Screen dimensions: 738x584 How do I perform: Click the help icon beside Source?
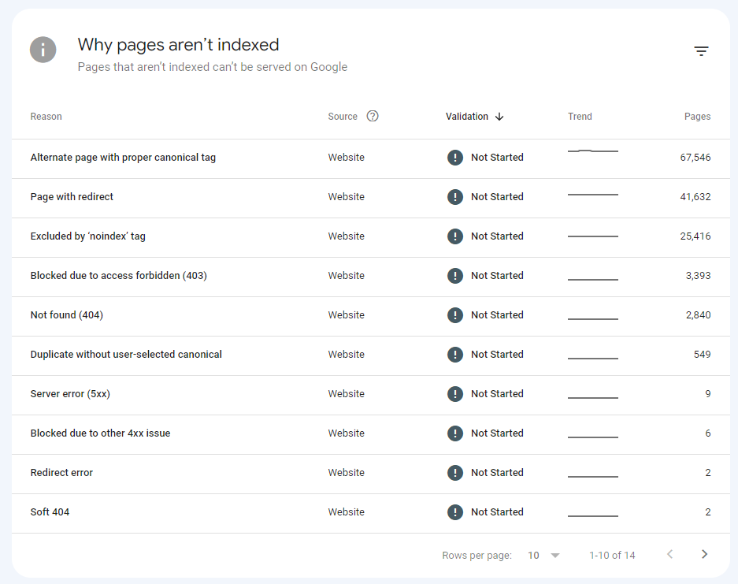(373, 116)
